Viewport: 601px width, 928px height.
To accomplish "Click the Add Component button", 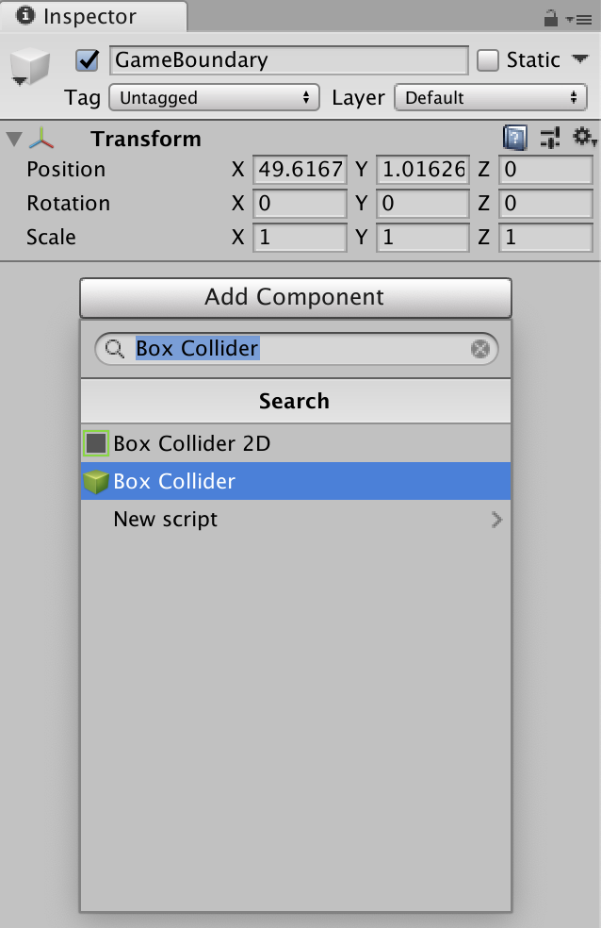I will coord(295,297).
